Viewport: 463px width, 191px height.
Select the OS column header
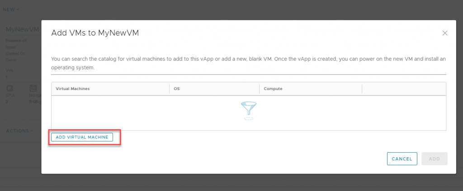tap(177, 89)
